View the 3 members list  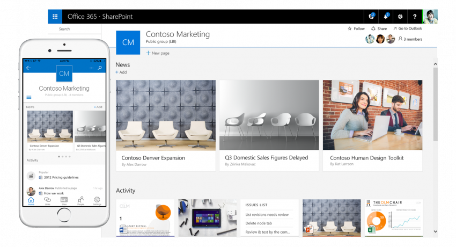click(x=410, y=39)
